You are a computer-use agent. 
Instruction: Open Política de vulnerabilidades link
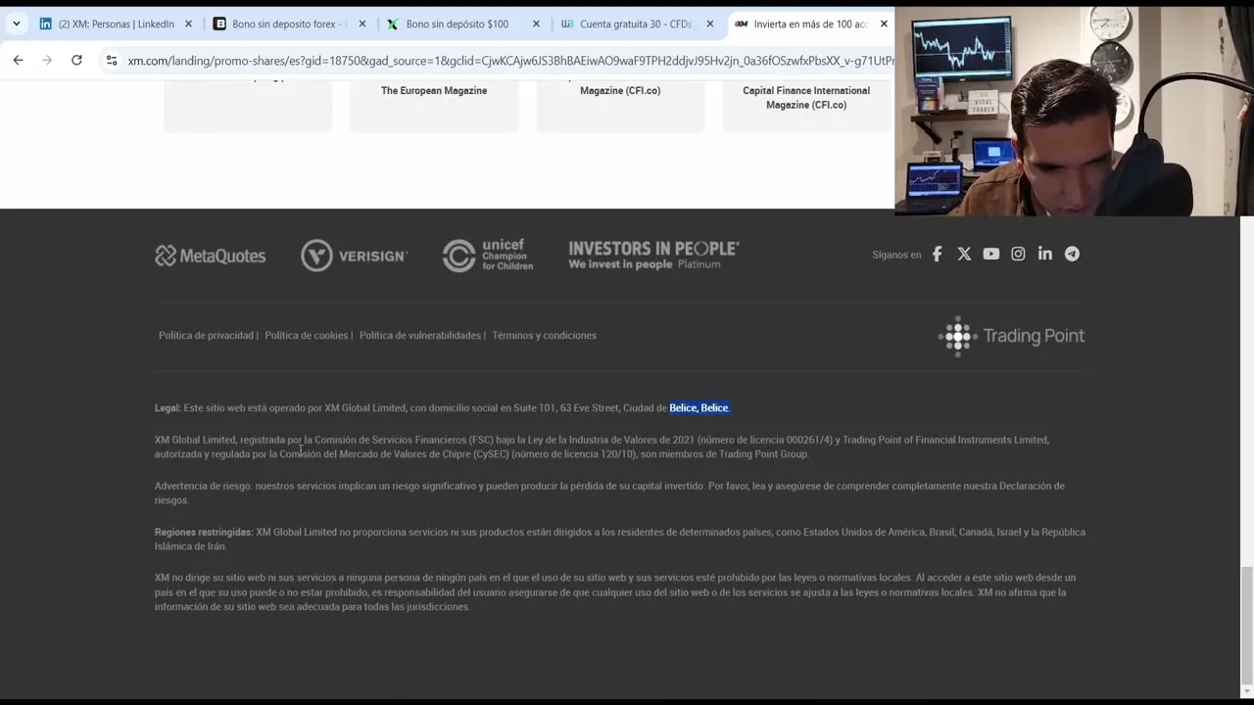[419, 335]
